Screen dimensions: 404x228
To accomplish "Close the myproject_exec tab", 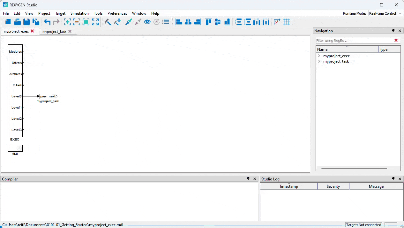I will (x=32, y=31).
